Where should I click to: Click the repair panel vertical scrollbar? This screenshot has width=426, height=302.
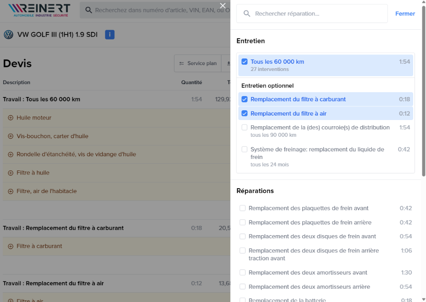click(423, 89)
